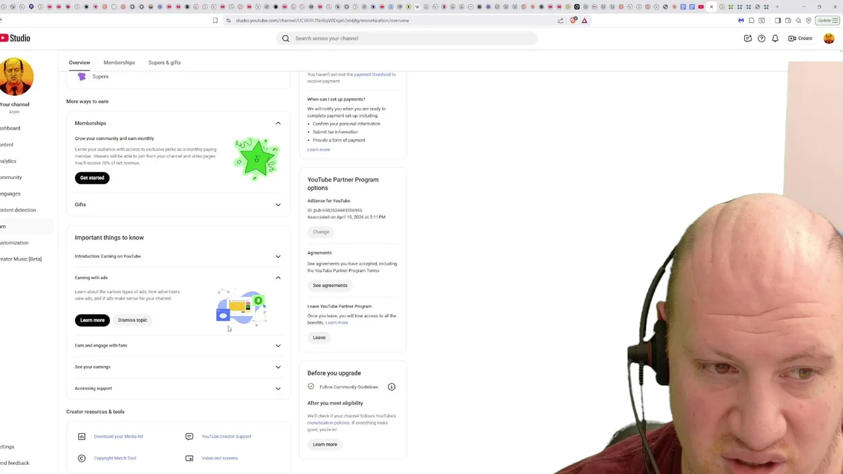Close the active browser tab
The height and width of the screenshot is (474, 843).
711,7
